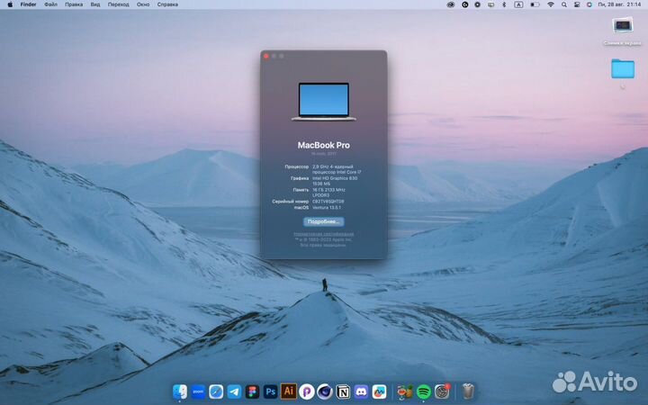Image resolution: width=648 pixels, height=405 pixels.
Task: Close the About This Mac window
Action: (266, 56)
